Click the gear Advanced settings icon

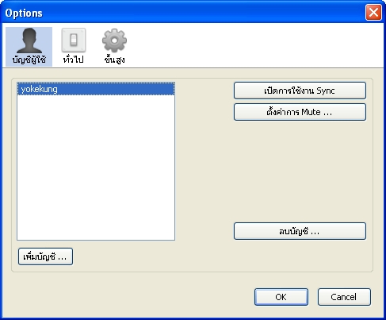pyautogui.click(x=114, y=40)
